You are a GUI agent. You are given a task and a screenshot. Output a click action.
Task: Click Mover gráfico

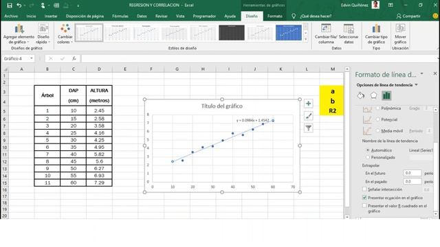[400, 34]
